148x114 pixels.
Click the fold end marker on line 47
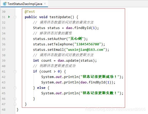[x=15, y=104]
